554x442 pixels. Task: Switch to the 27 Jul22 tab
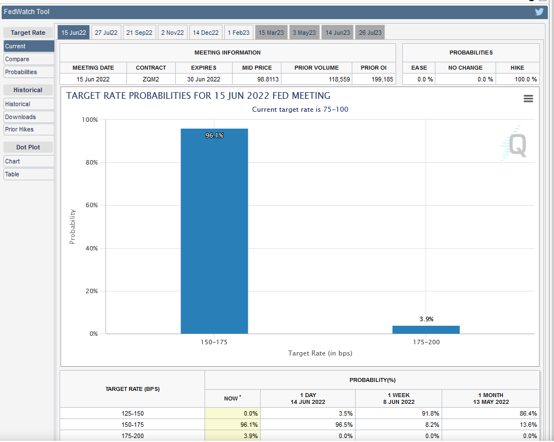106,33
